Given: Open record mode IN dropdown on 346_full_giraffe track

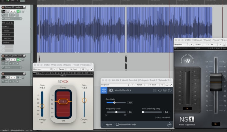Looking at the screenshot, I should tap(12, 64).
